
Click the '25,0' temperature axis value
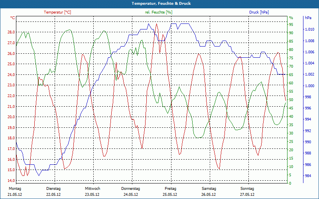tap(11, 64)
